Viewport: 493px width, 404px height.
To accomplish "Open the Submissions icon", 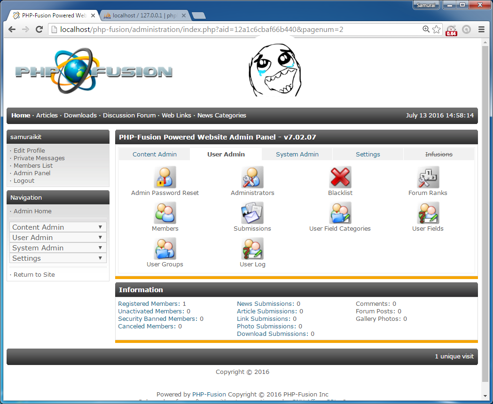I will tap(252, 213).
